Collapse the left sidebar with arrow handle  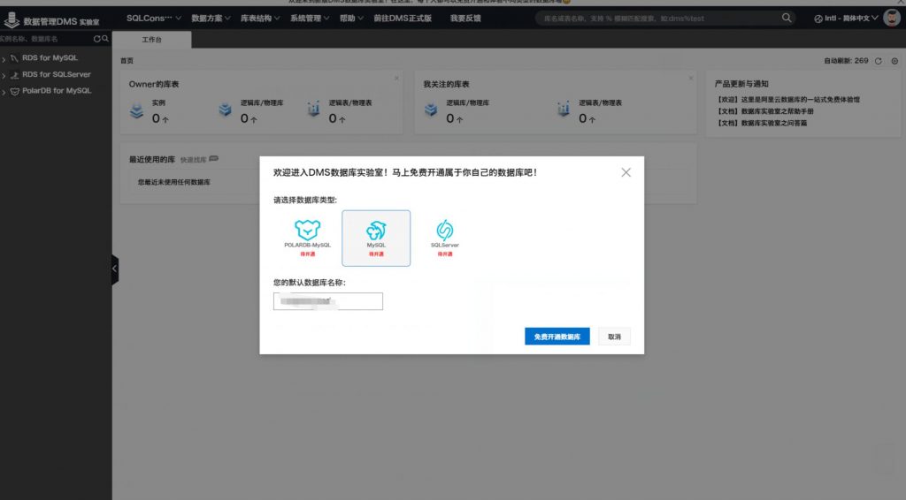(x=114, y=269)
